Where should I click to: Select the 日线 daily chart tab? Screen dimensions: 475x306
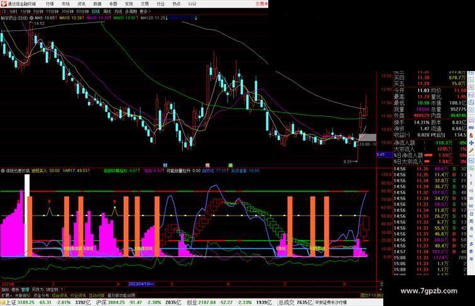[x=96, y=11]
